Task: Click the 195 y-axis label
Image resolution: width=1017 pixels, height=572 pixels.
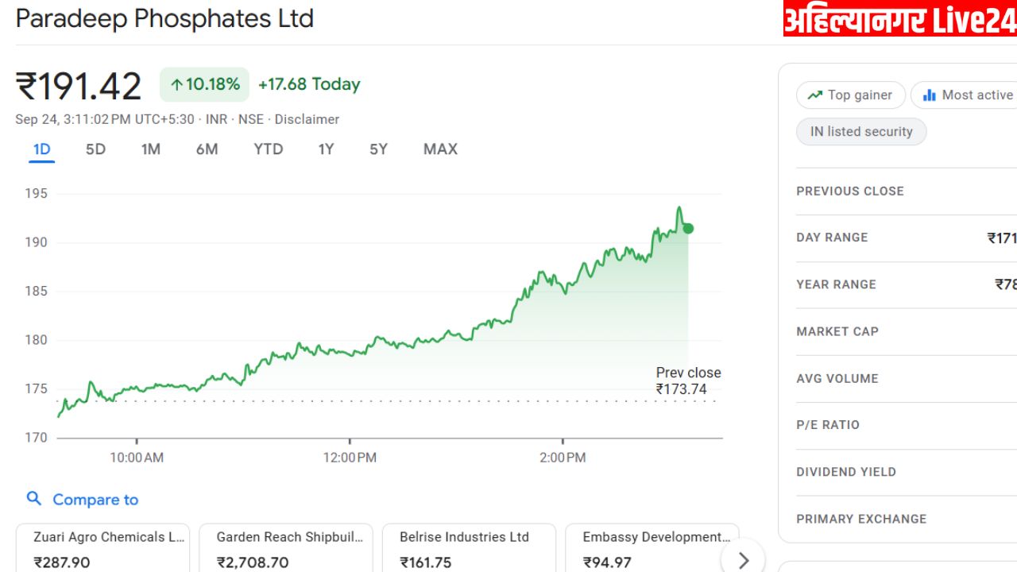Action: [36, 193]
